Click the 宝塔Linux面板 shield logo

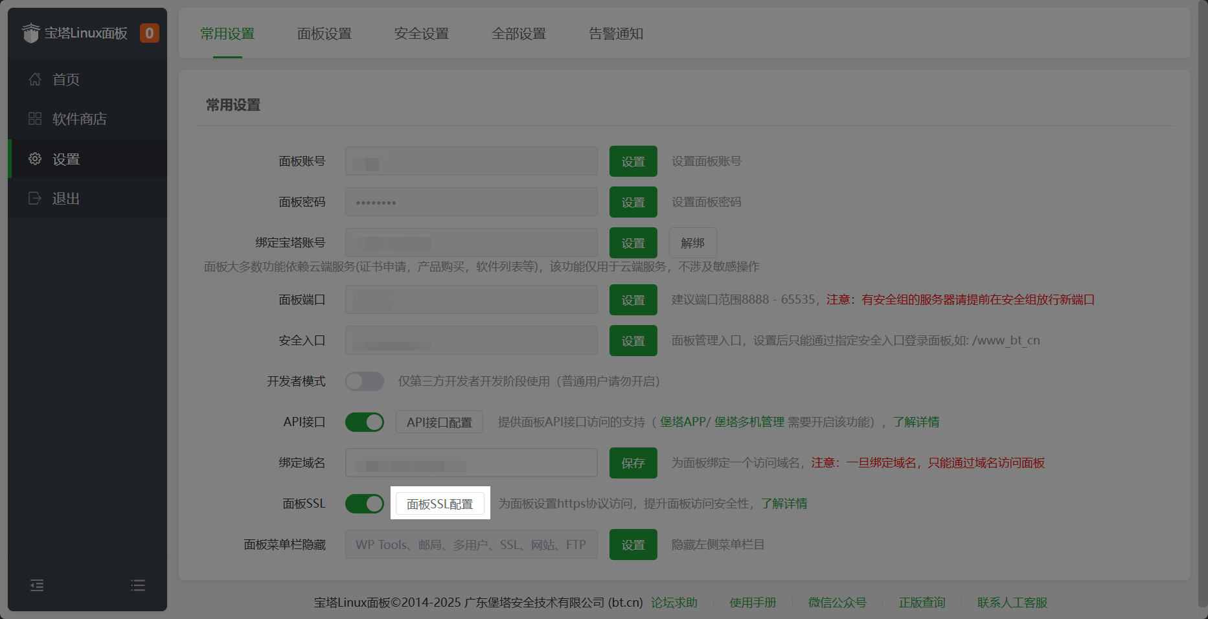pos(30,32)
